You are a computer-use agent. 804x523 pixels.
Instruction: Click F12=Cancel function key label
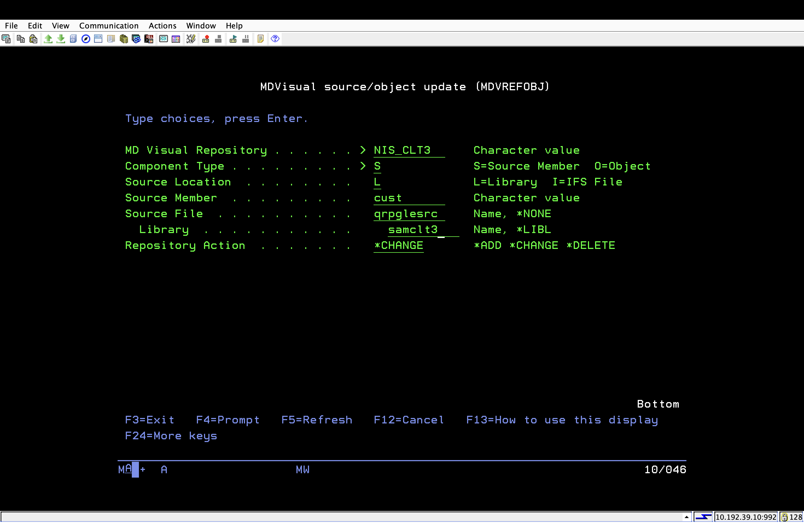pyautogui.click(x=409, y=420)
